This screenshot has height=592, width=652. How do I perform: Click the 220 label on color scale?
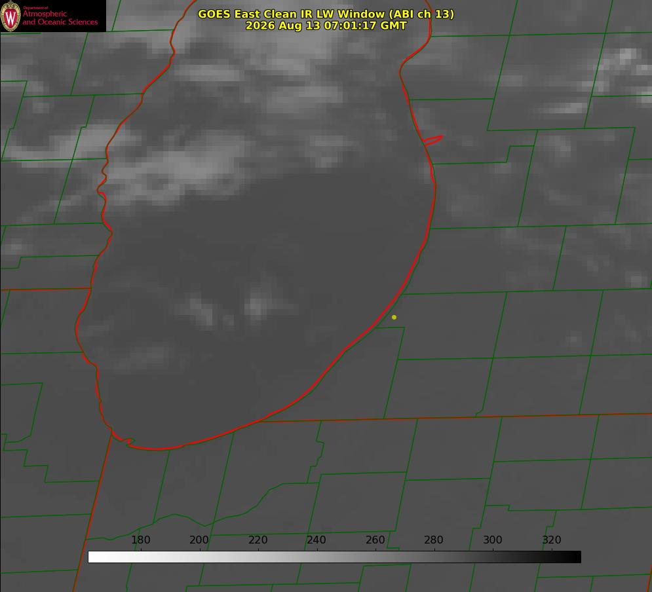point(258,540)
